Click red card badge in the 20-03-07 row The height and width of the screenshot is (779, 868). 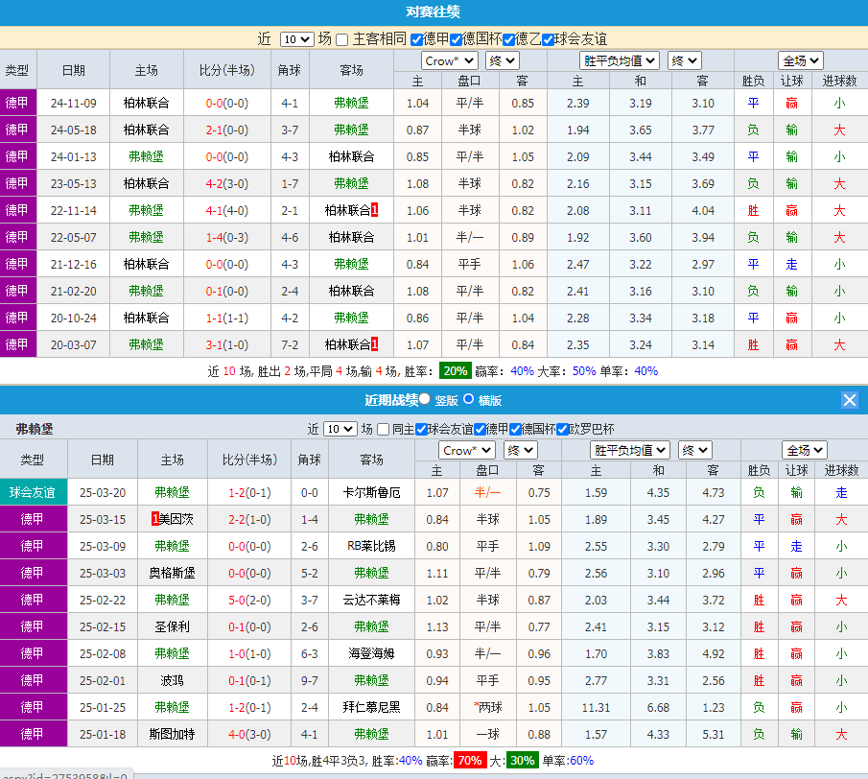click(x=374, y=344)
